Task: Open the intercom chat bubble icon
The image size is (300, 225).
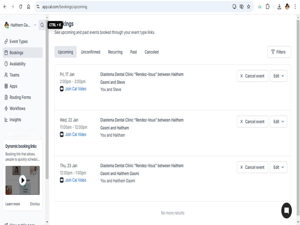Action: tap(286, 211)
